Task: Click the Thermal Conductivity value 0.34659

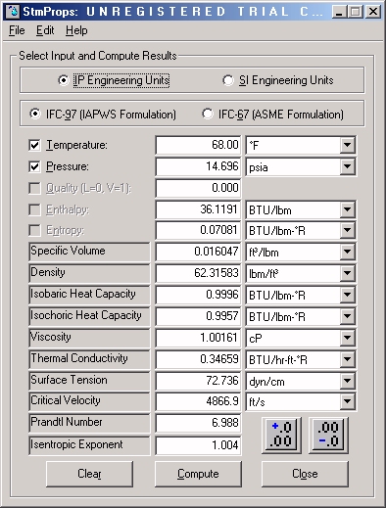Action: pos(198,359)
